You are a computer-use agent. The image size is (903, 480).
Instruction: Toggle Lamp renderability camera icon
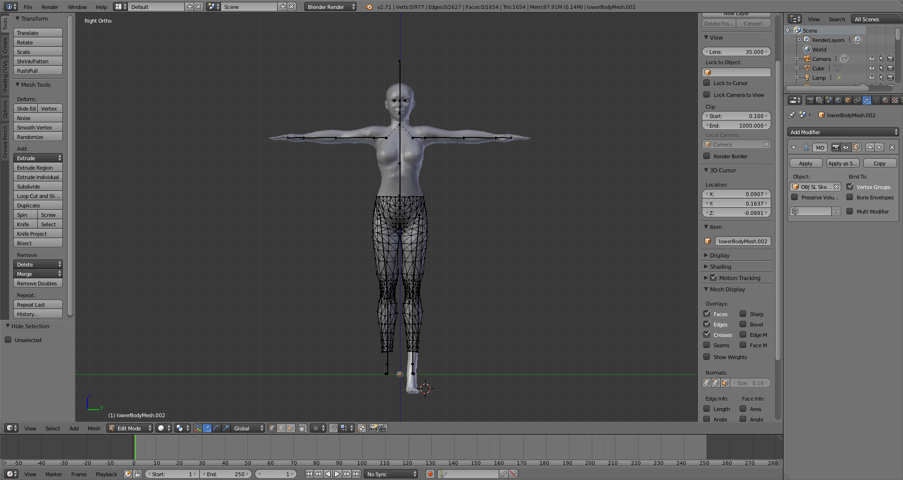pos(890,78)
